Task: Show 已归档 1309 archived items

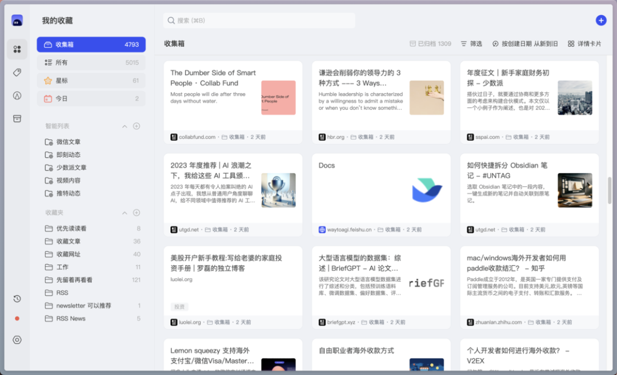Action: pos(430,43)
